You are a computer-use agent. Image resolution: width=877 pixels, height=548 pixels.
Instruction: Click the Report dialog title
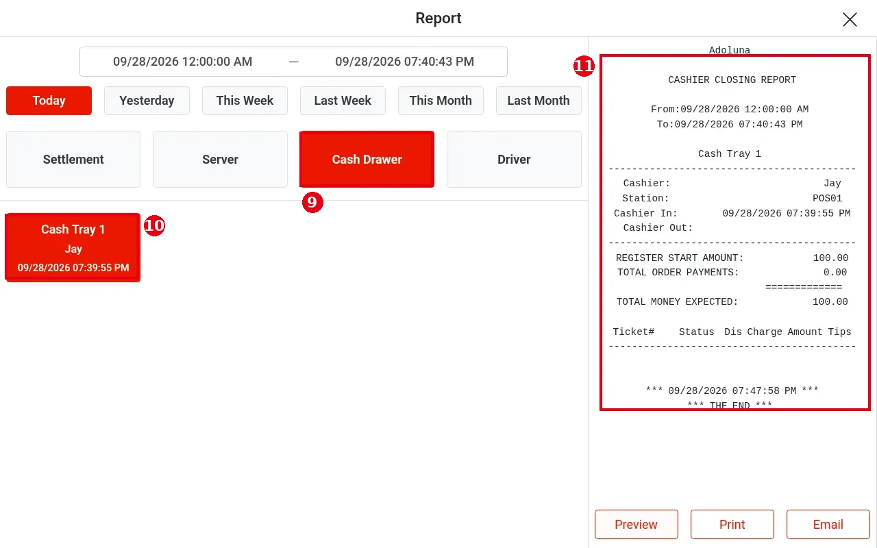pos(438,18)
